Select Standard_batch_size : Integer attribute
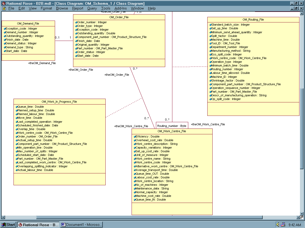 (230, 25)
